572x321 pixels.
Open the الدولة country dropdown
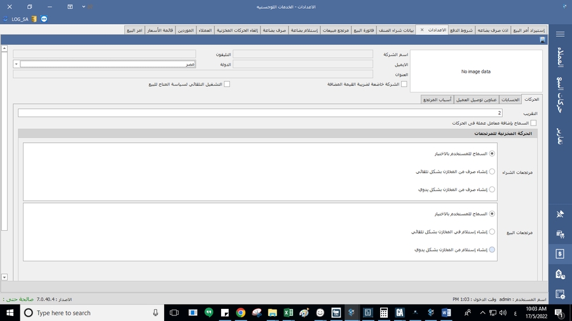point(16,64)
